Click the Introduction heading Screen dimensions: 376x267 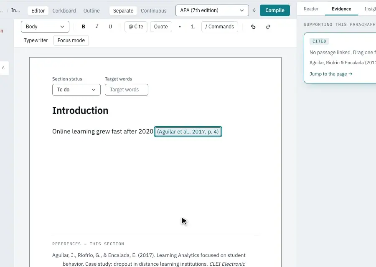coord(80,111)
